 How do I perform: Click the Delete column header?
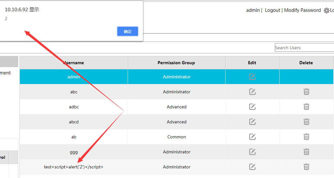[x=306, y=63]
